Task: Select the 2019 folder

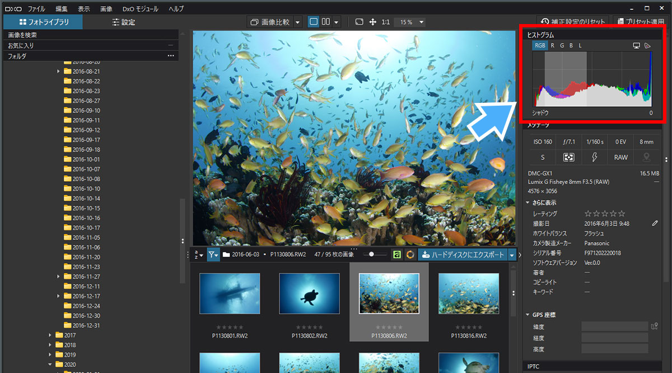Action: pyautogui.click(x=66, y=355)
